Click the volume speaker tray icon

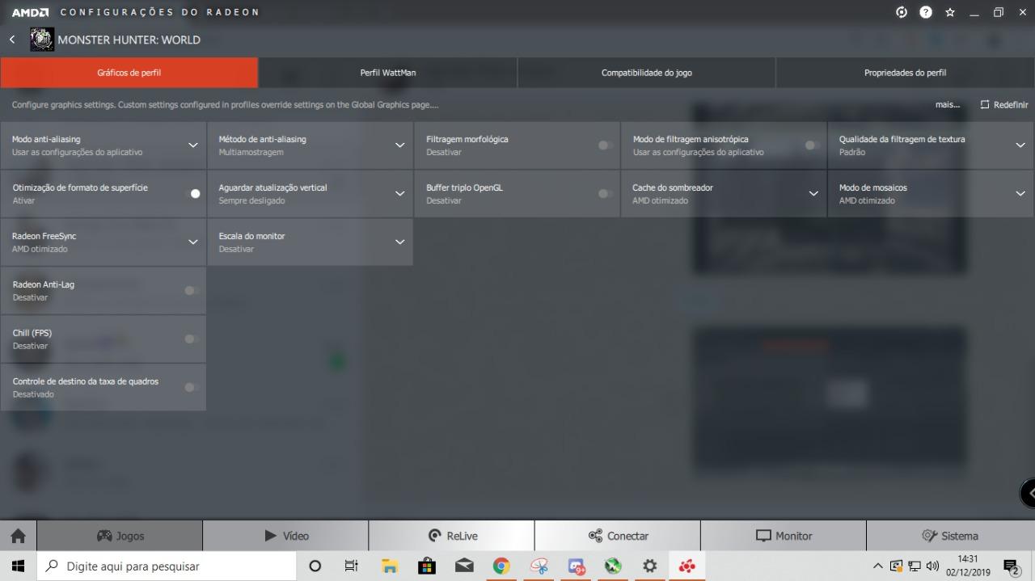coord(932,566)
